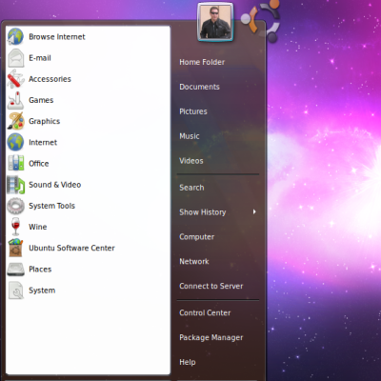Click the Office binders icon
The image size is (381, 381).
(x=15, y=163)
